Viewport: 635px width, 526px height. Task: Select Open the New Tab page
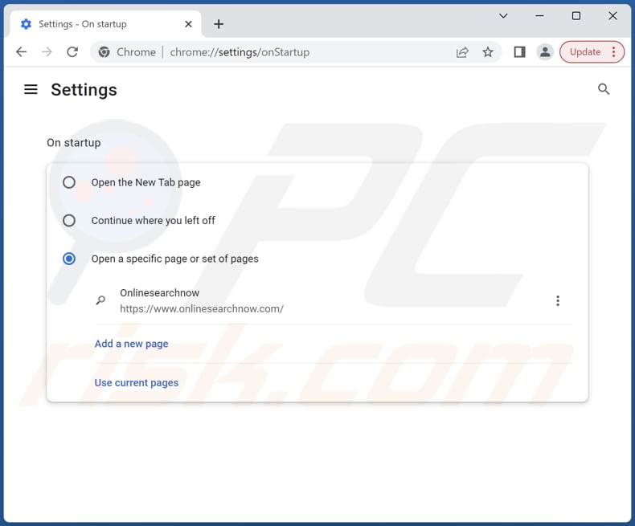[69, 182]
